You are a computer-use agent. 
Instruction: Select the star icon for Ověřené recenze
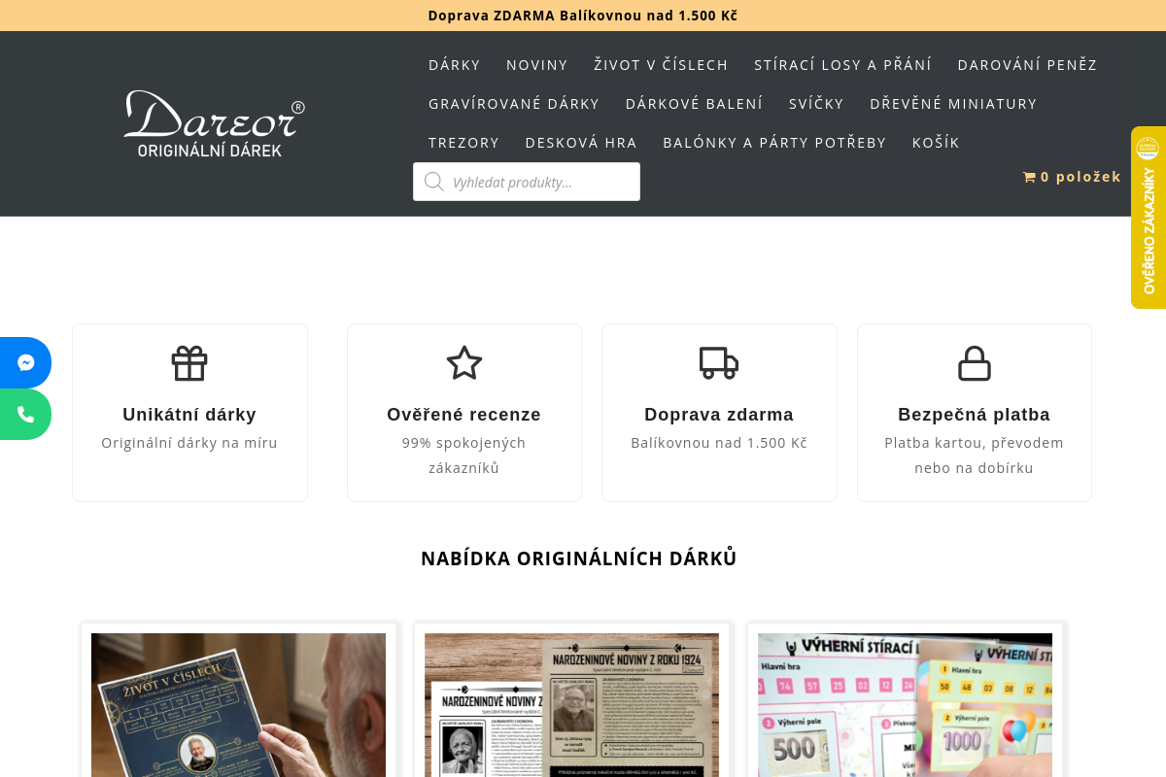(463, 362)
